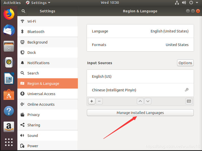This screenshot has width=202, height=151.
Task: Launch Firefox from the dock
Action: (9, 14)
